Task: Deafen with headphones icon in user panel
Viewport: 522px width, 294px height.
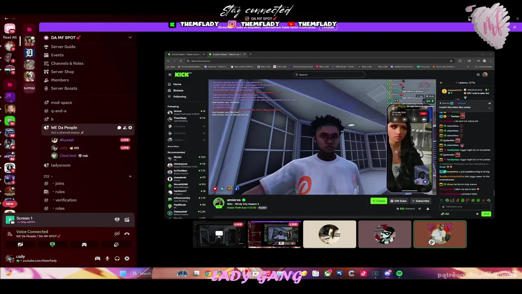Action: pos(117,258)
